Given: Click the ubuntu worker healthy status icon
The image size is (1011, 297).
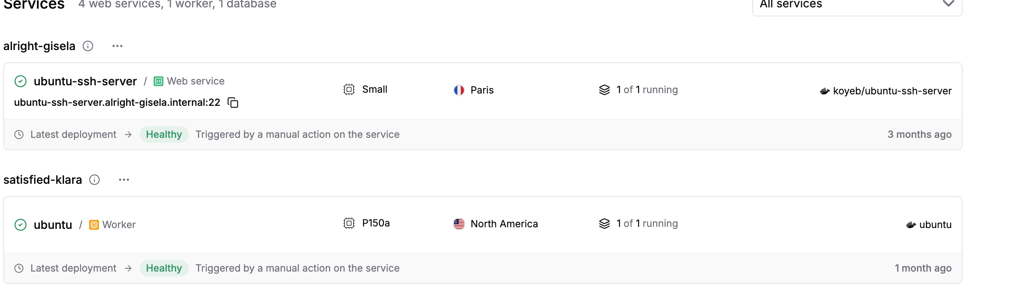Looking at the screenshot, I should click(x=21, y=225).
